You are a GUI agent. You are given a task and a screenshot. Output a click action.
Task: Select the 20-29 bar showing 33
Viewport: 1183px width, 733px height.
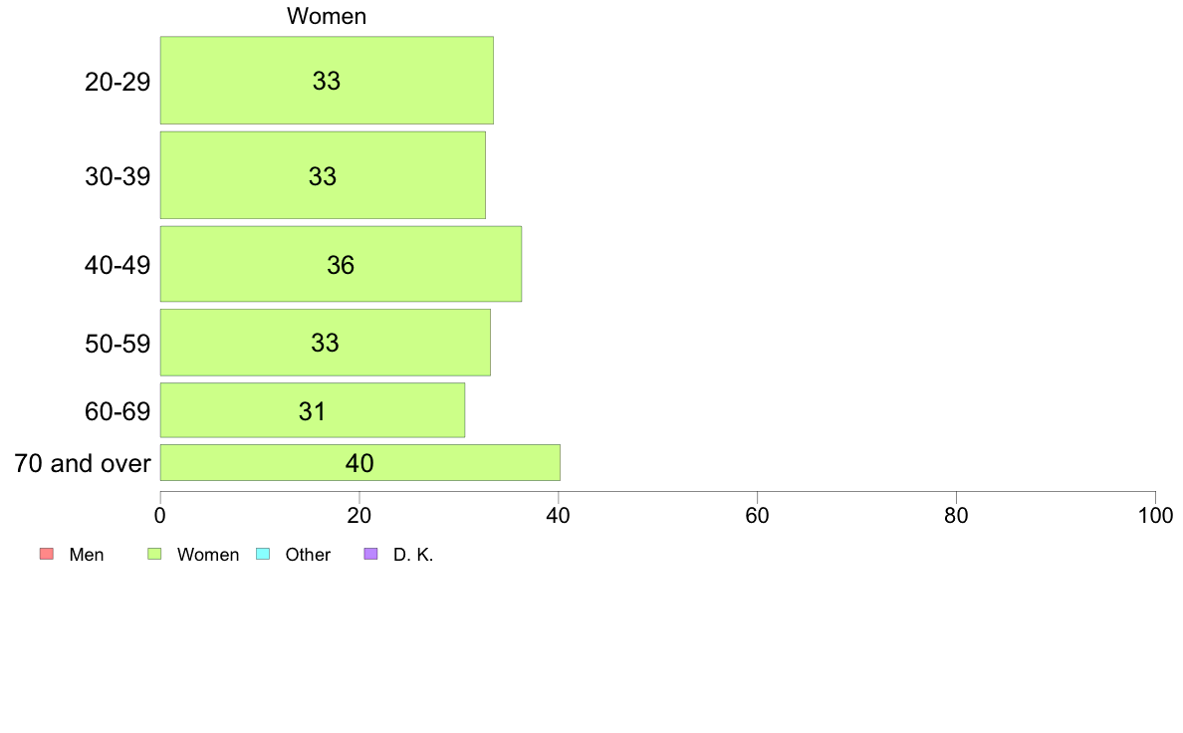point(327,80)
